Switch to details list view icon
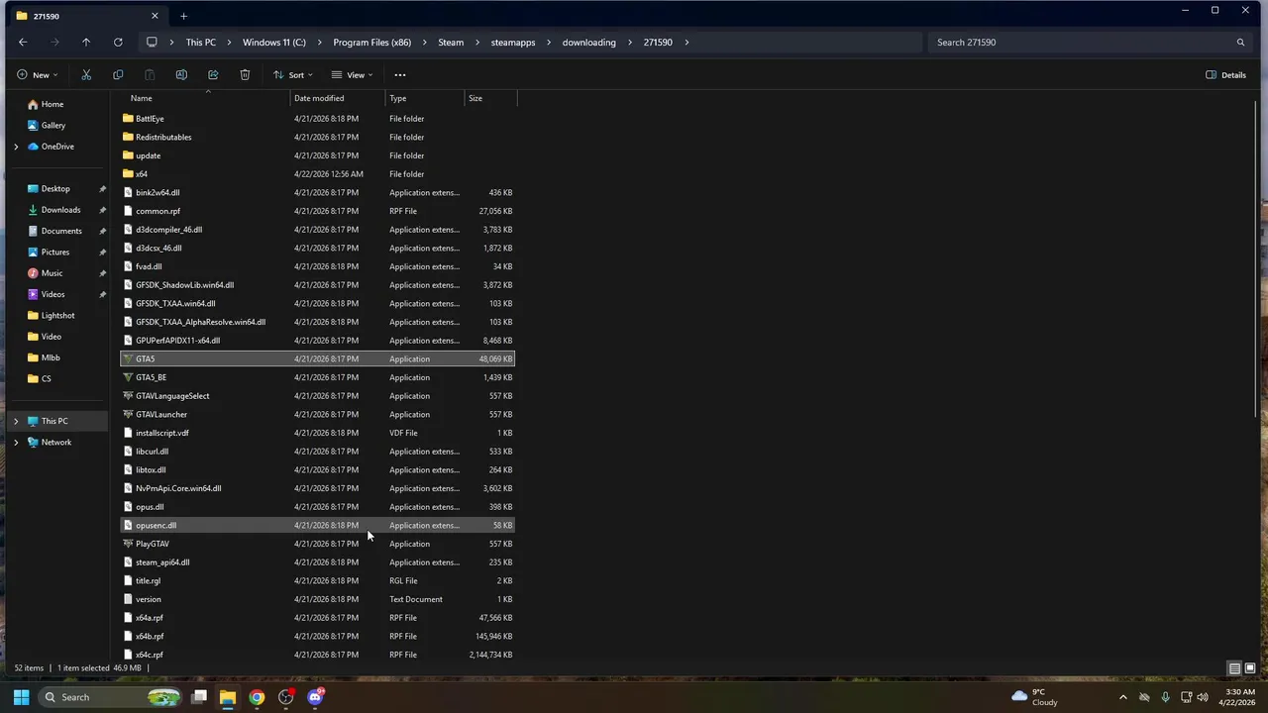Image resolution: width=1268 pixels, height=713 pixels. coord(1234,668)
